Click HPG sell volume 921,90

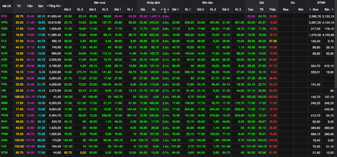[x=240, y=23]
